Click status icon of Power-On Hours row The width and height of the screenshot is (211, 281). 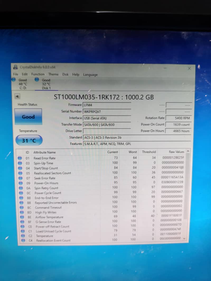point(21,183)
